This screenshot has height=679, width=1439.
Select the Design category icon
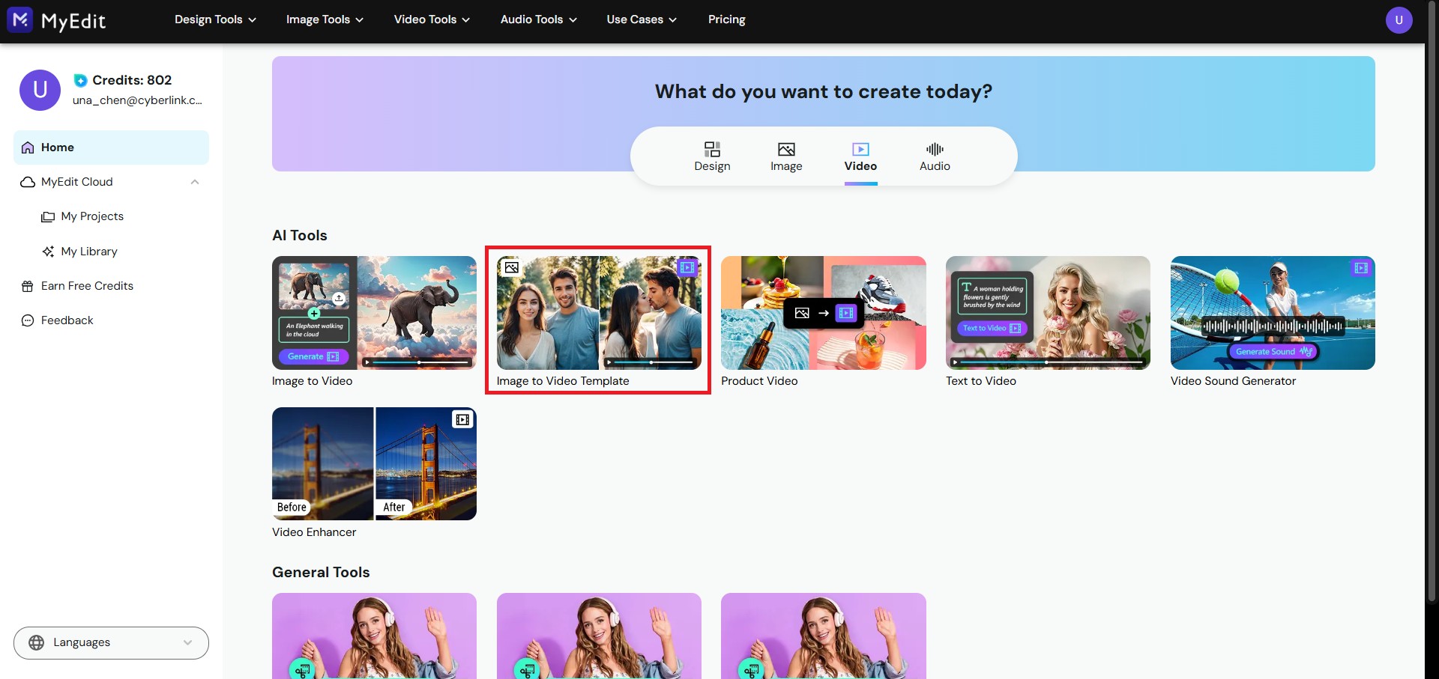712,149
